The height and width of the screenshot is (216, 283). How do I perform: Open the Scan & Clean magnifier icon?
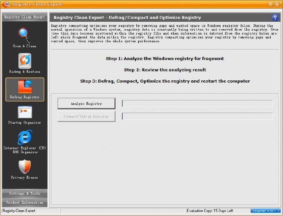(24, 35)
